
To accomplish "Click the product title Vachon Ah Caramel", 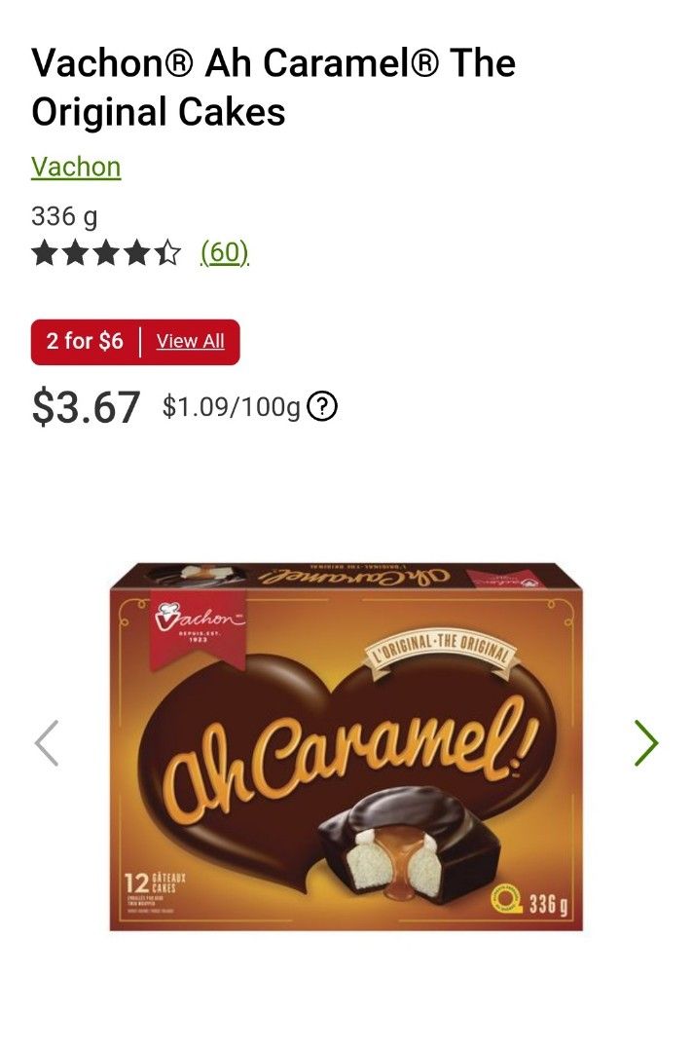I will click(274, 88).
